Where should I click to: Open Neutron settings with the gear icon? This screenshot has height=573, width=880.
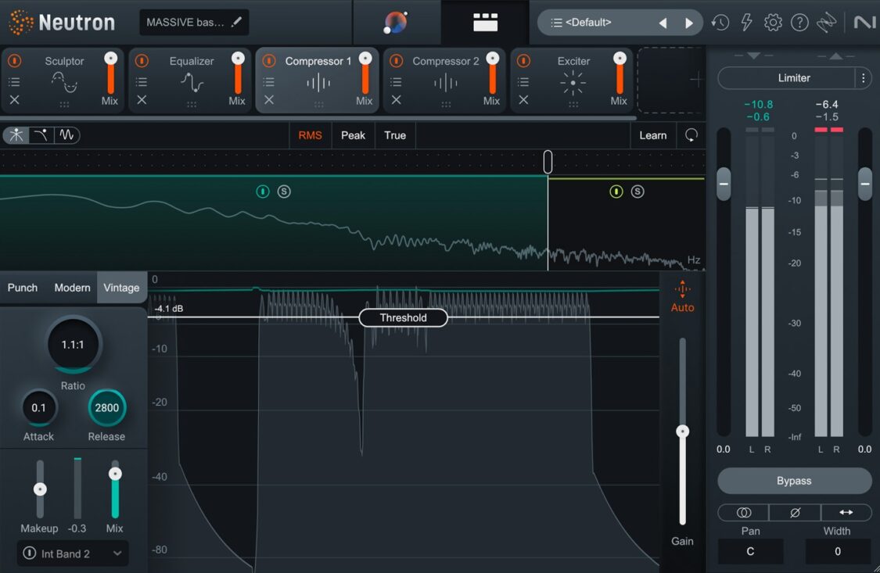(773, 22)
